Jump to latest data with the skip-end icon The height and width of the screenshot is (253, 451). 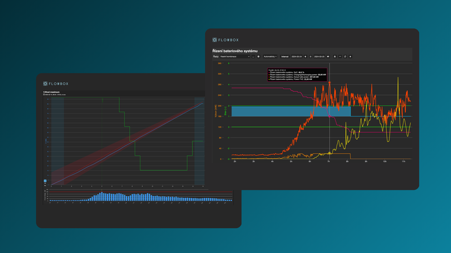pos(328,57)
